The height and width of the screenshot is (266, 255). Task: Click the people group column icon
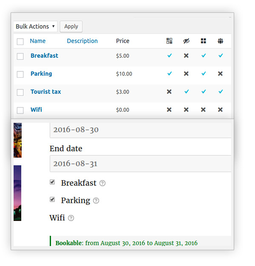[x=221, y=41]
